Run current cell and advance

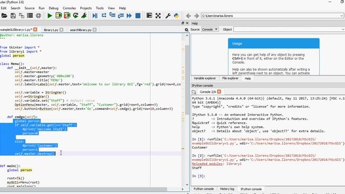coord(67,16)
